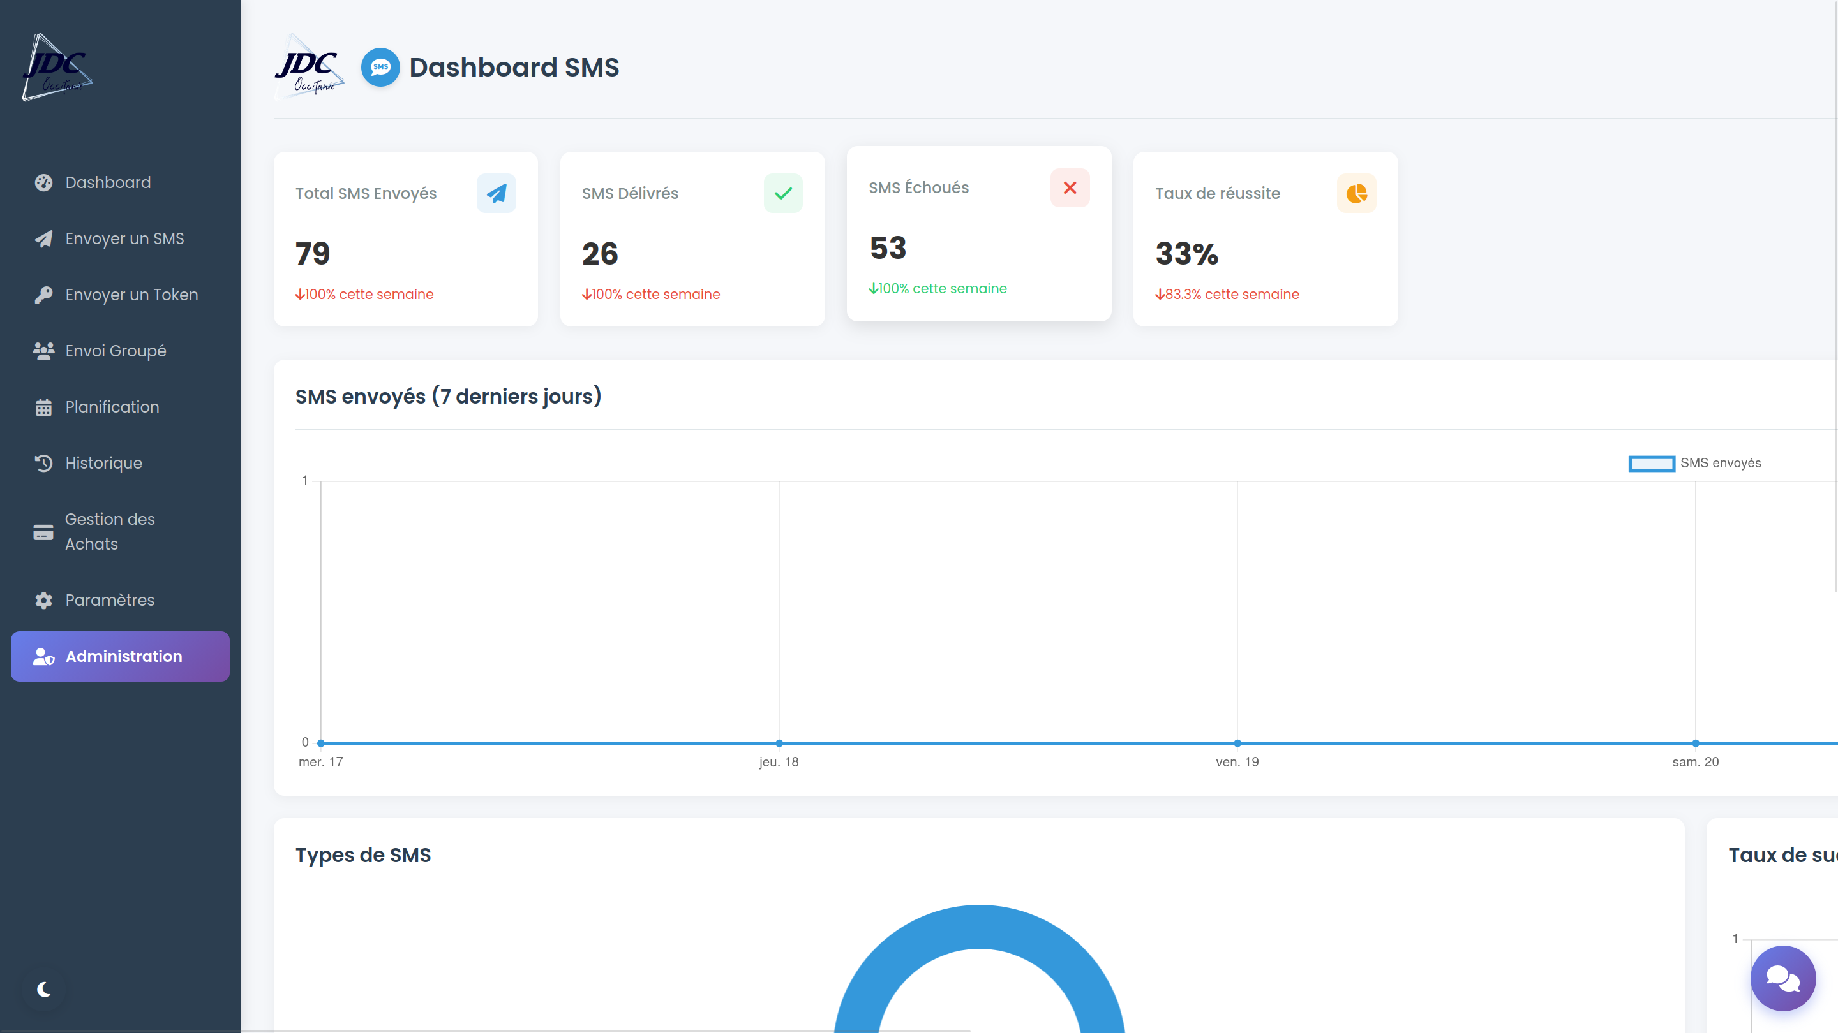The width and height of the screenshot is (1838, 1033).
Task: Click the Taux de réussite value 33%
Action: (1186, 254)
